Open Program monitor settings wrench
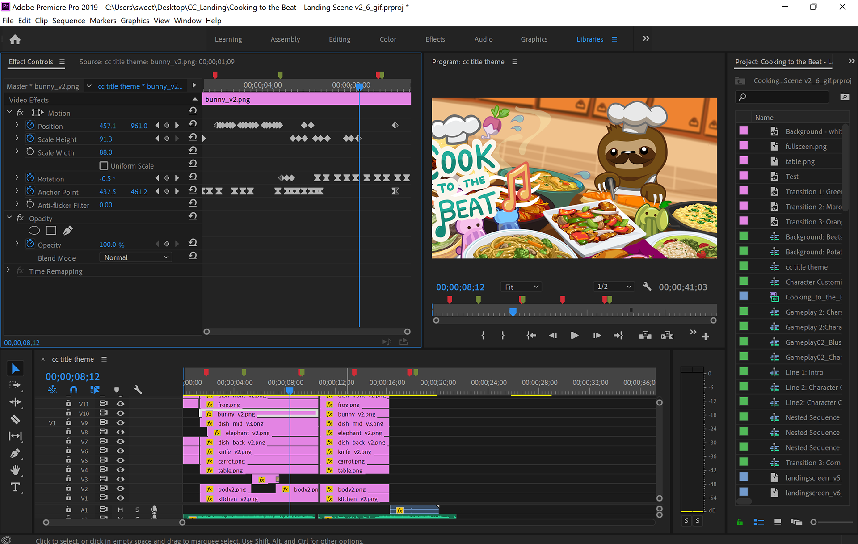The image size is (858, 544). click(647, 287)
